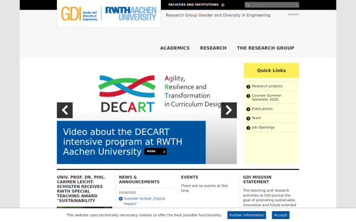The image size is (356, 222).
Task: Click arrow icon beside Research projects
Action: [248, 86]
